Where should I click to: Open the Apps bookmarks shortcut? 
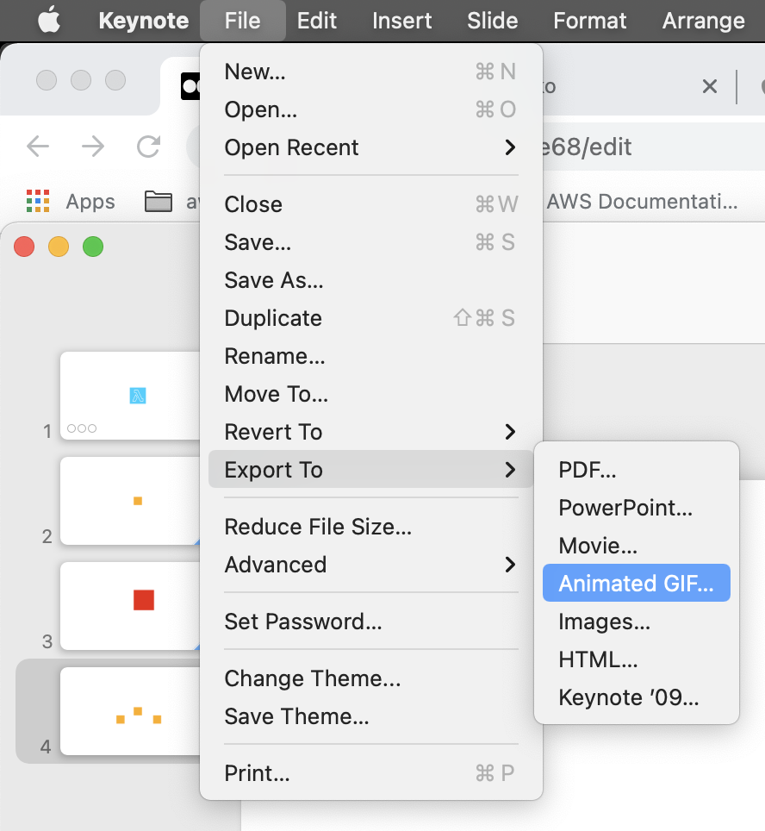coord(71,202)
